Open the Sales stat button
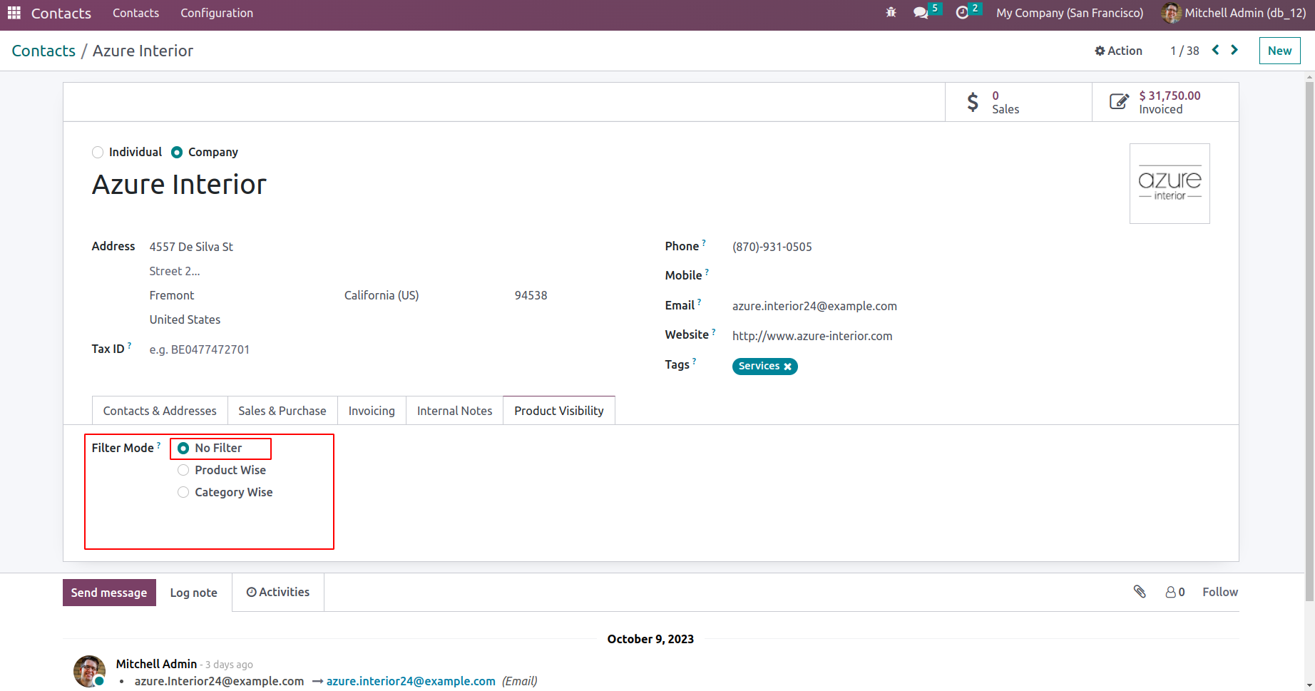This screenshot has width=1315, height=691. [x=1018, y=102]
